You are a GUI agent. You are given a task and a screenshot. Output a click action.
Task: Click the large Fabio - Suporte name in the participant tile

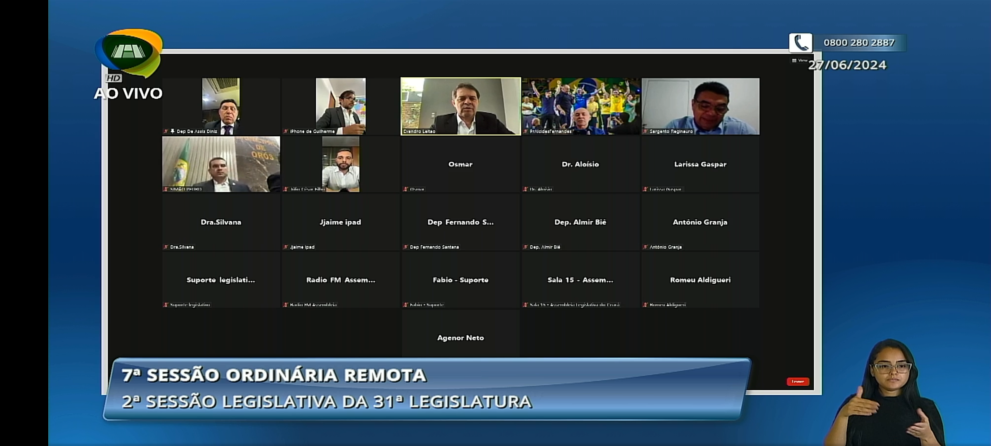460,280
